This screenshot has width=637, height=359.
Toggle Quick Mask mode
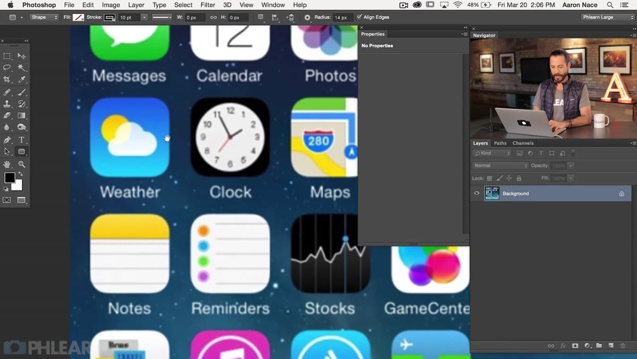(x=7, y=200)
